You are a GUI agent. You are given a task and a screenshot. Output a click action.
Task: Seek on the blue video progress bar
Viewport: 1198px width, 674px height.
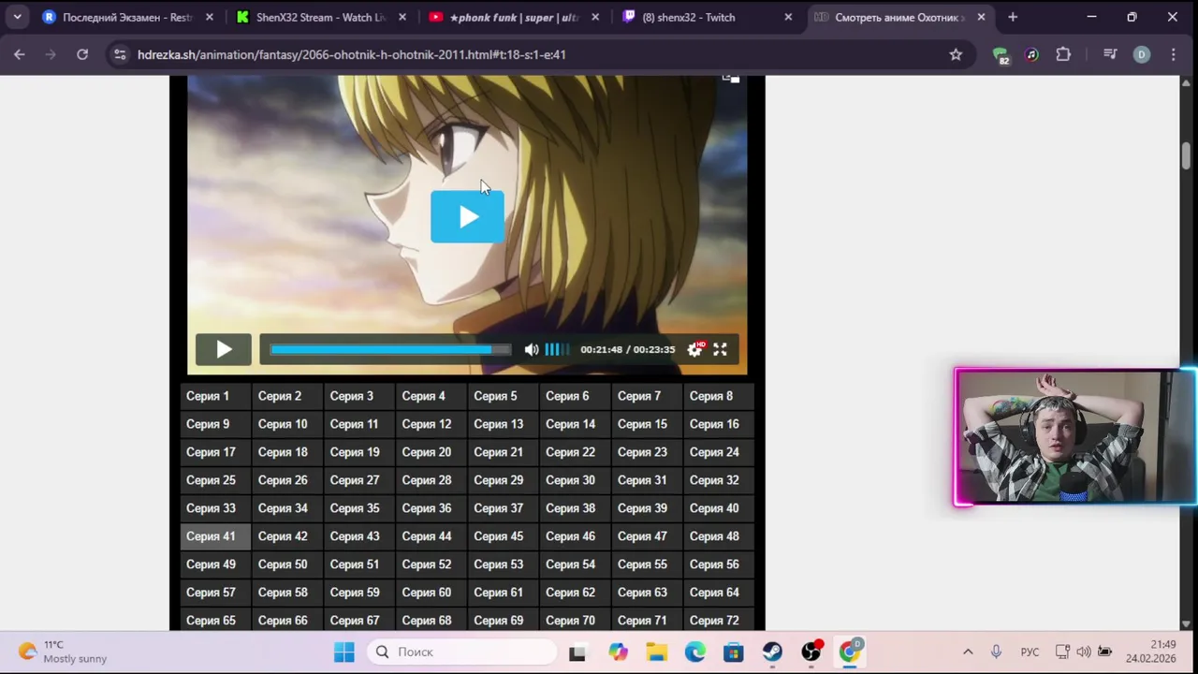[x=390, y=349]
